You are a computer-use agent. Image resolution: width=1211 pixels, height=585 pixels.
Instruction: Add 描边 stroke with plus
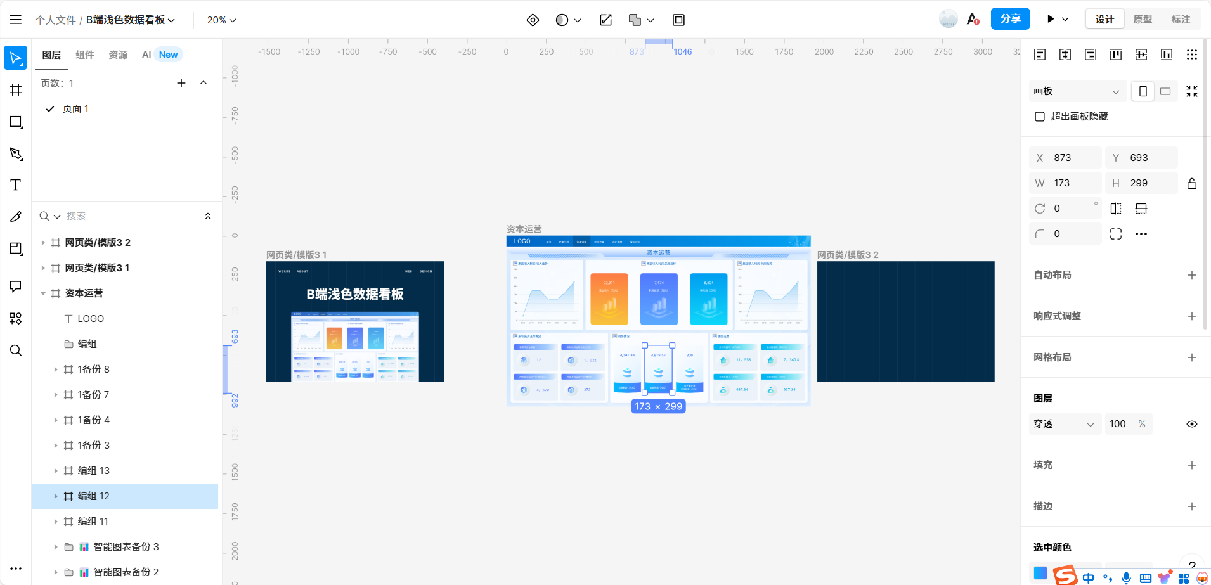1192,506
